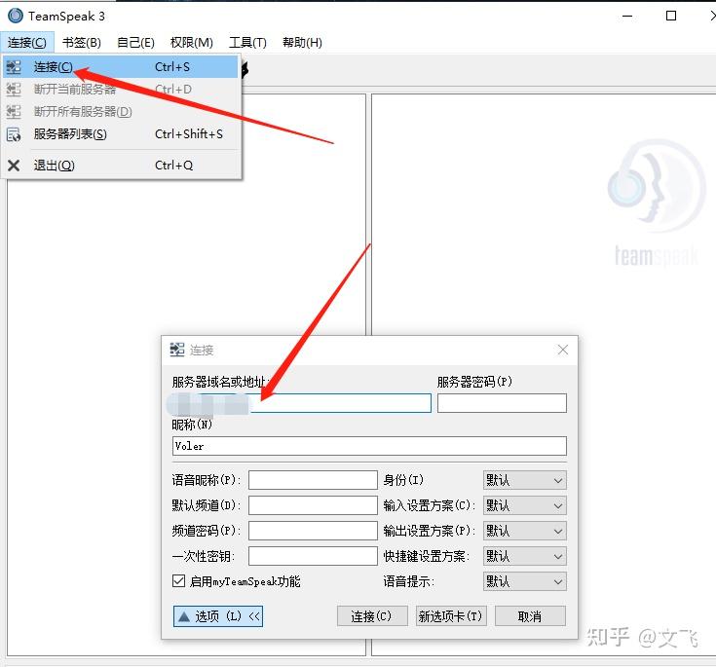Open the 自己(E) menu
Image resolution: width=716 pixels, height=667 pixels.
[135, 43]
